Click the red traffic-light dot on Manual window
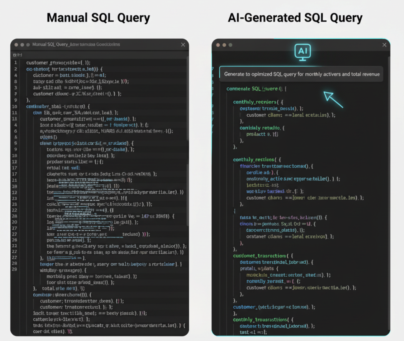Screen dimensions: 404x341 coord(17,44)
